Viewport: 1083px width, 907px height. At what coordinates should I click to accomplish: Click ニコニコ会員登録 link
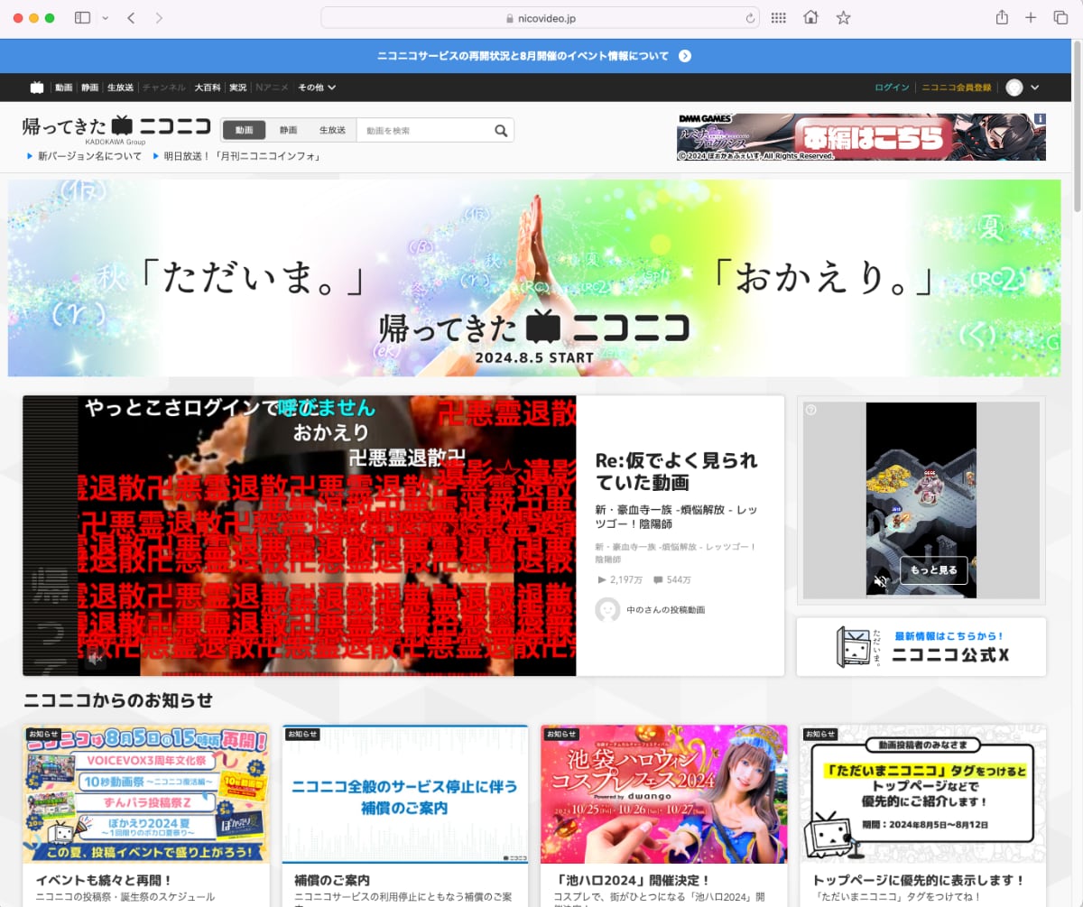pyautogui.click(x=956, y=88)
